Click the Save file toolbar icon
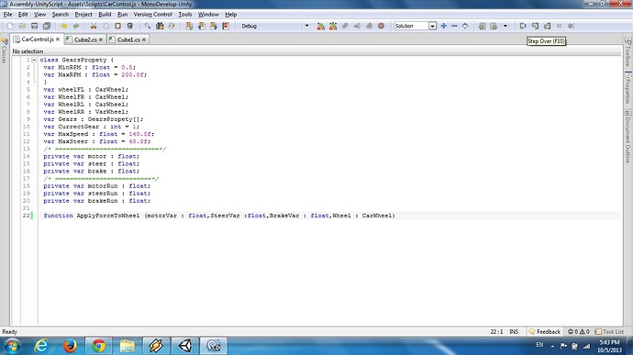 (x=34, y=26)
